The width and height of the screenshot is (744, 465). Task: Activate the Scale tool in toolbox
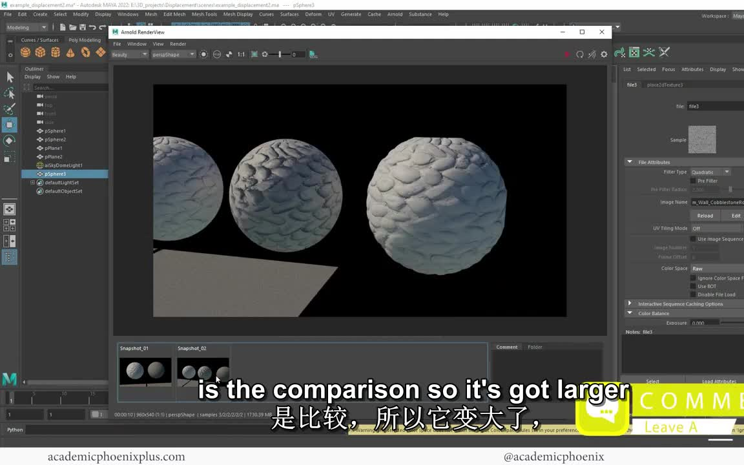[10, 157]
